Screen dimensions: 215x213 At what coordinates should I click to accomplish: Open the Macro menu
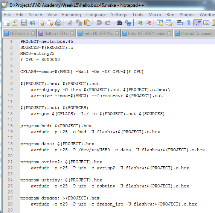(x=155, y=15)
